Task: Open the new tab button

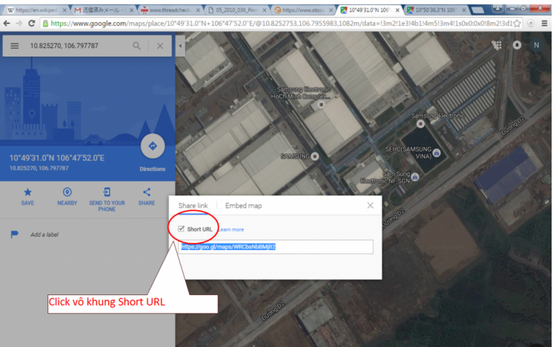Action: point(477,10)
